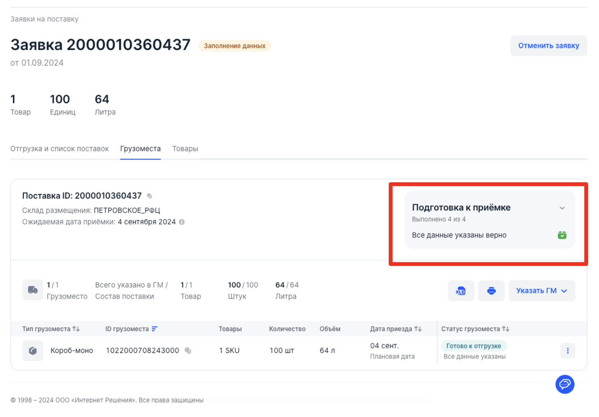Click the 64 Литра summary counter at top
This screenshot has width=599, height=417.
105,105
